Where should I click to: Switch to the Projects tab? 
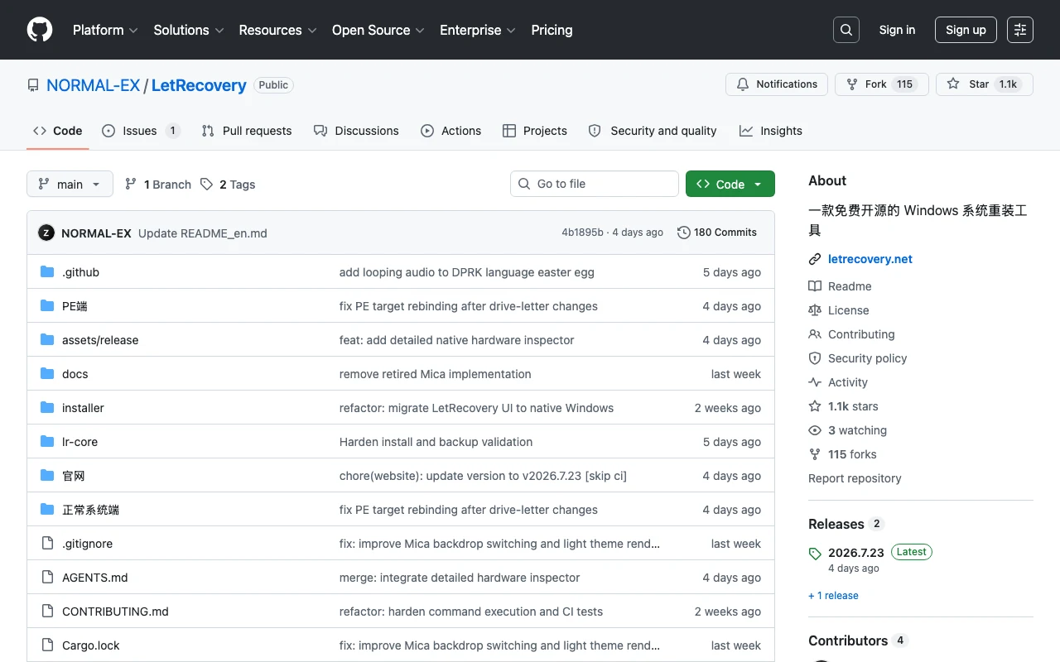[535, 131]
